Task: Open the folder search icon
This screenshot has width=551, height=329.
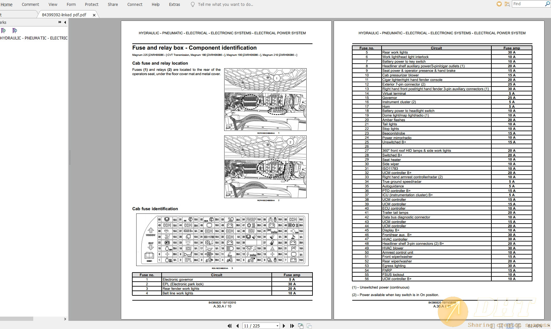Action: pos(507,4)
